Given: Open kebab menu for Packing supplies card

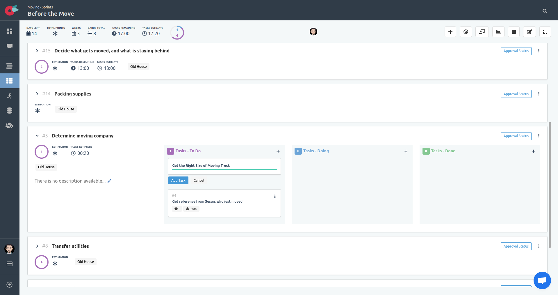Looking at the screenshot, I should 539,94.
